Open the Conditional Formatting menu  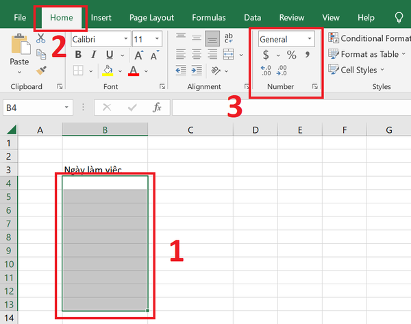[x=370, y=38]
